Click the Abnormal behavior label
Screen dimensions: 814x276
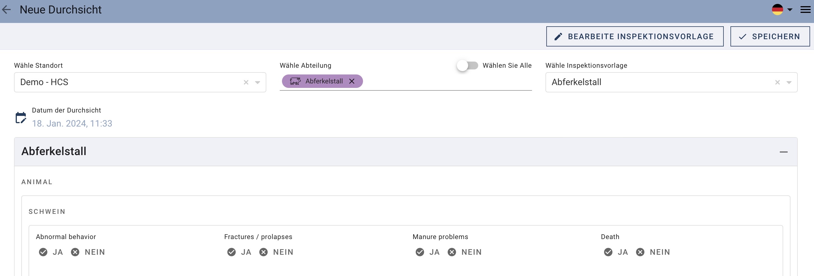pyautogui.click(x=66, y=237)
